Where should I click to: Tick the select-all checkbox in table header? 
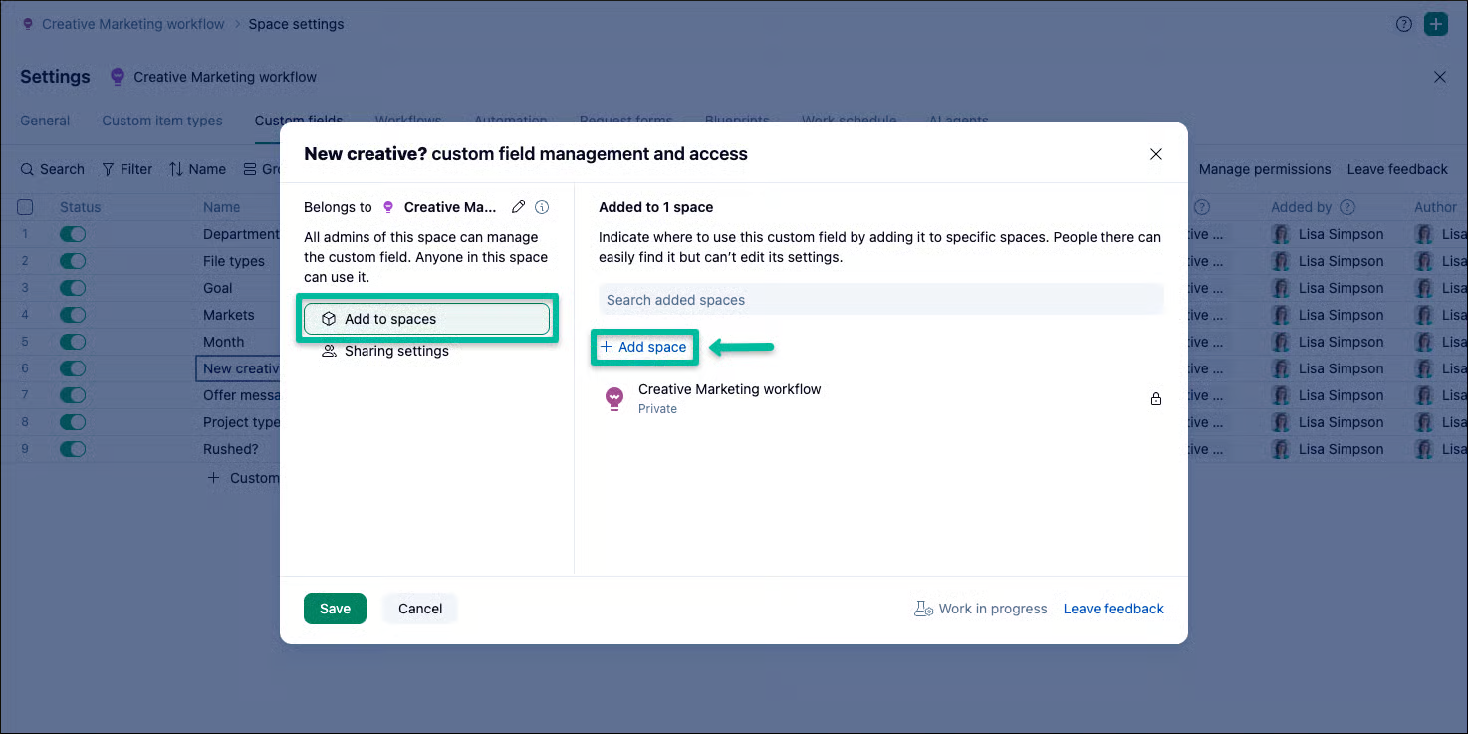[26, 207]
